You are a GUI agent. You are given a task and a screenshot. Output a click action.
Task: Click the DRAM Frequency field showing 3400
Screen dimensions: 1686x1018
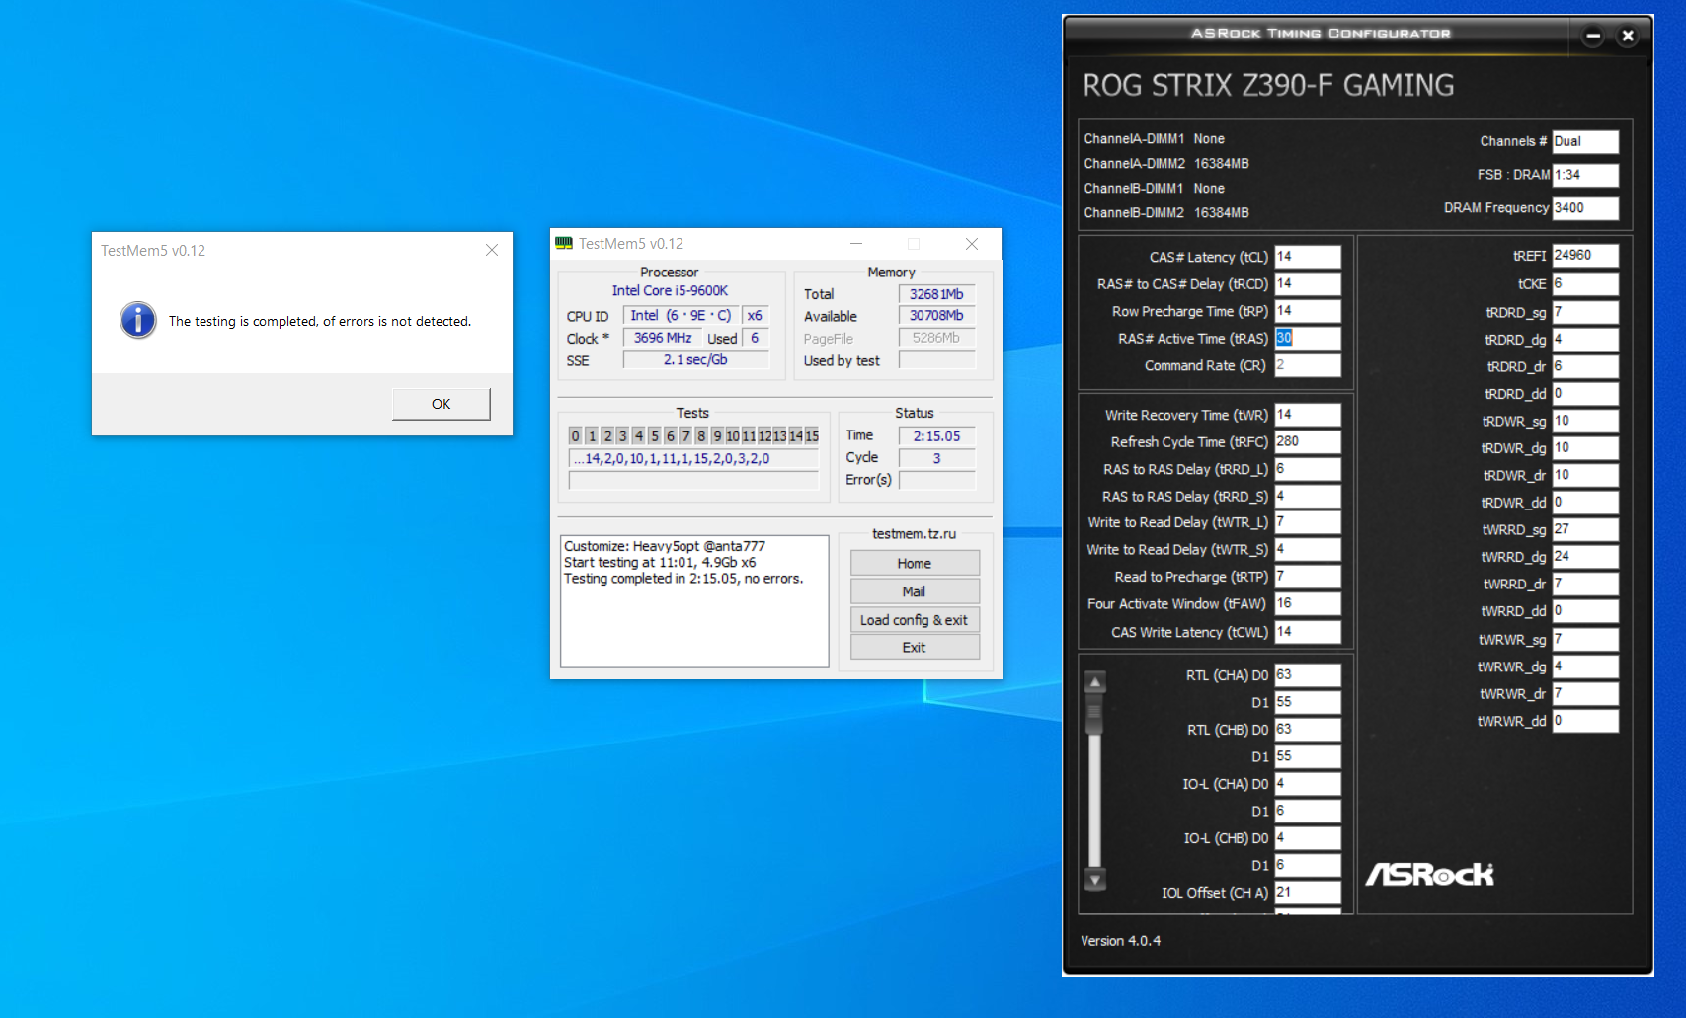1585,208
